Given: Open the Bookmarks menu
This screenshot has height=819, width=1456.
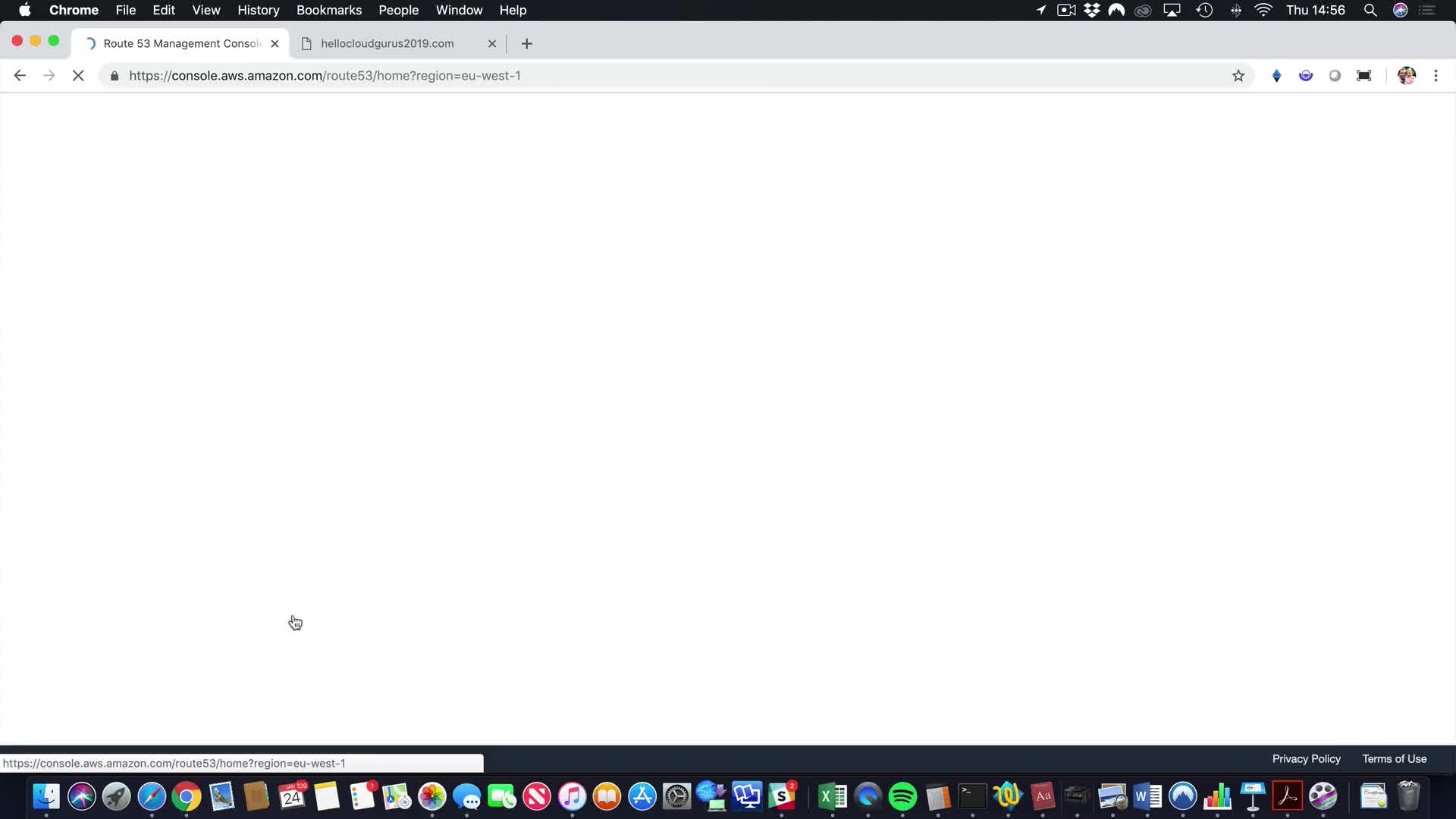Looking at the screenshot, I should click(x=329, y=10).
